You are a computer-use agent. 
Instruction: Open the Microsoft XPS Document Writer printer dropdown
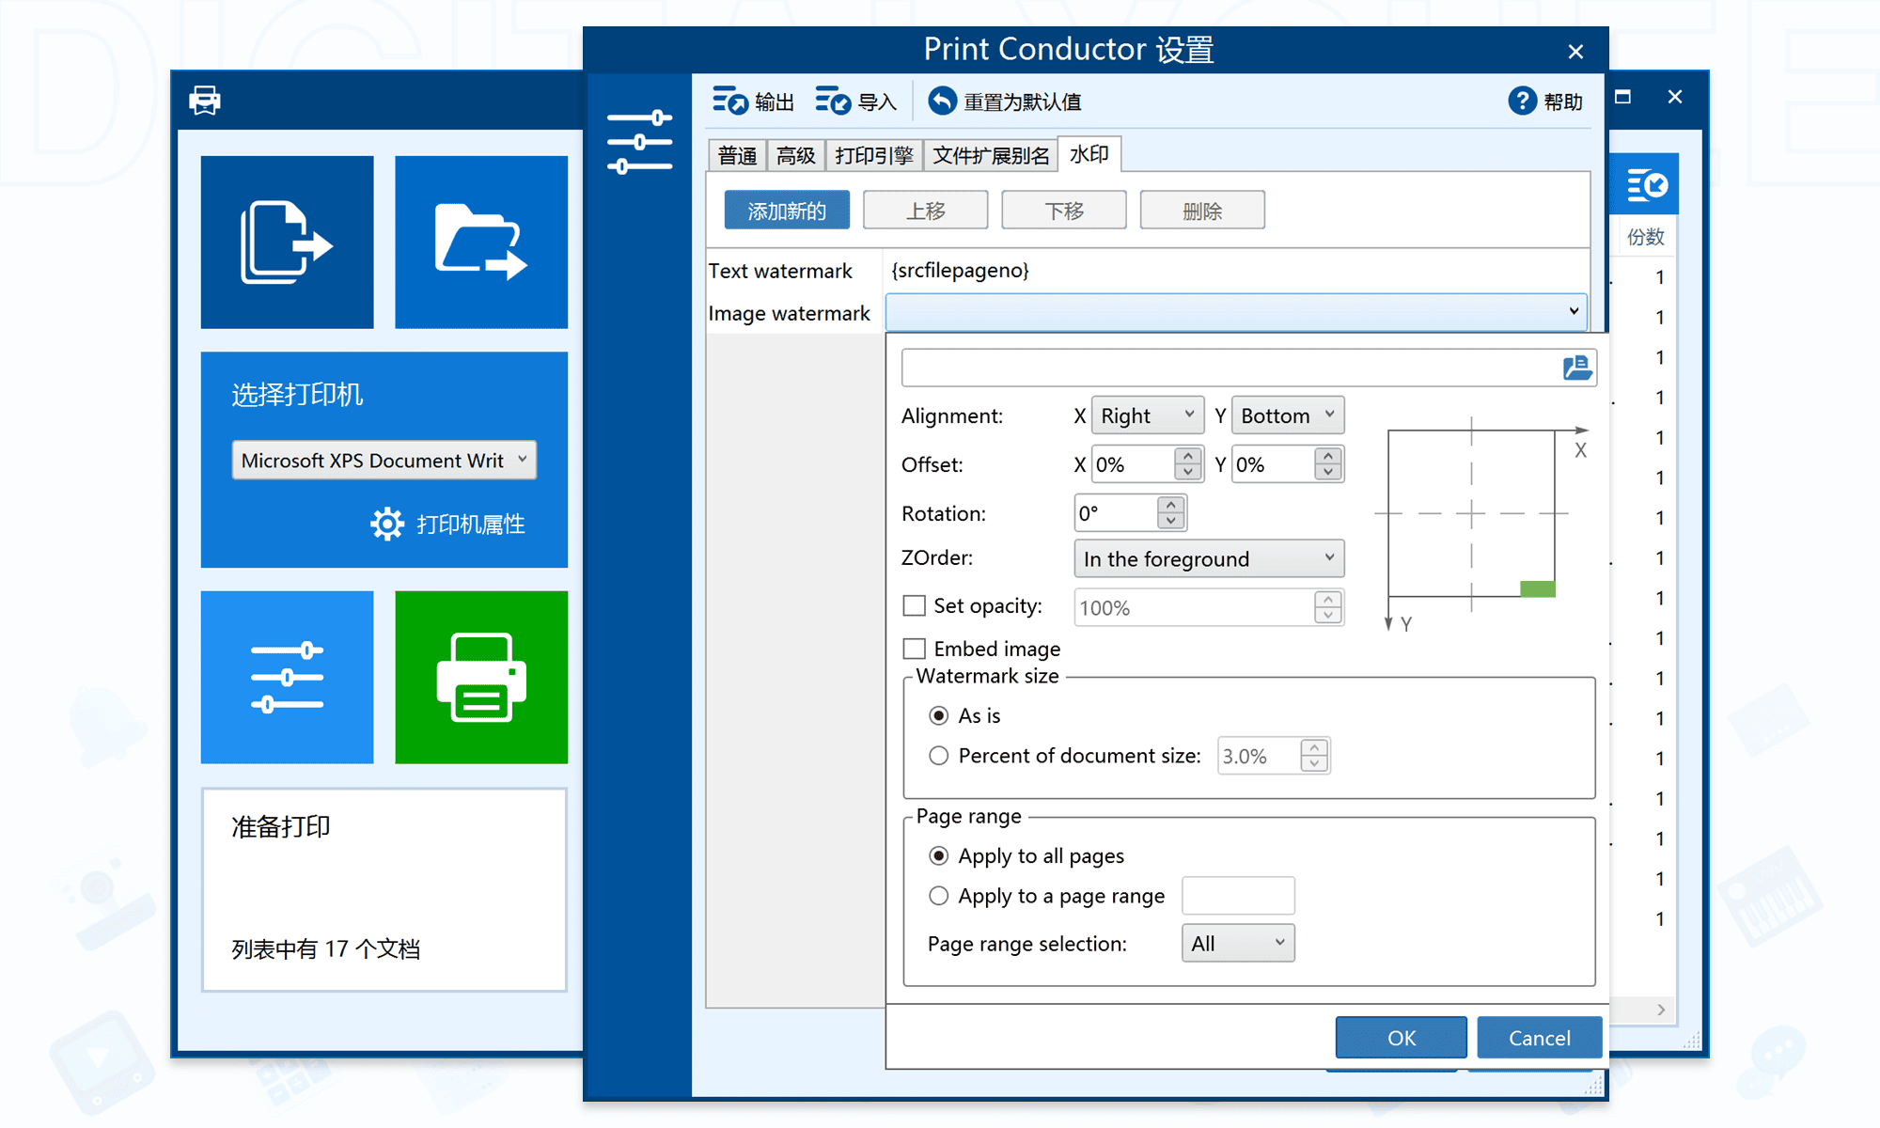[384, 461]
